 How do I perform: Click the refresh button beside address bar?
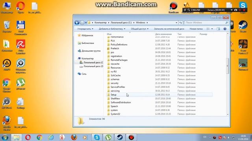[x=181, y=23]
